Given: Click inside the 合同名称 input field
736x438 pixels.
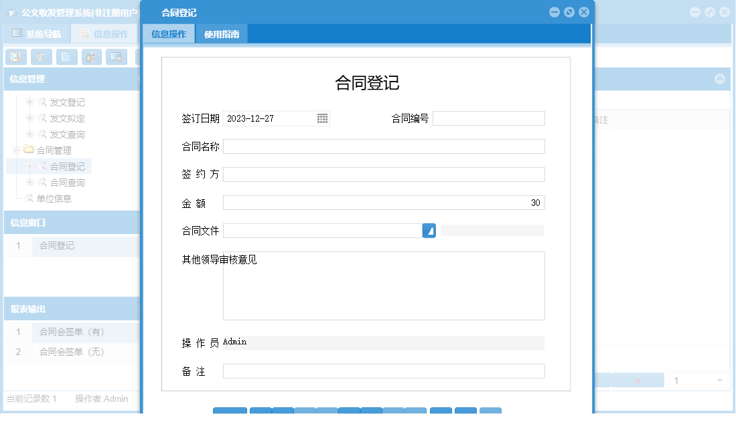Looking at the screenshot, I should point(384,146).
